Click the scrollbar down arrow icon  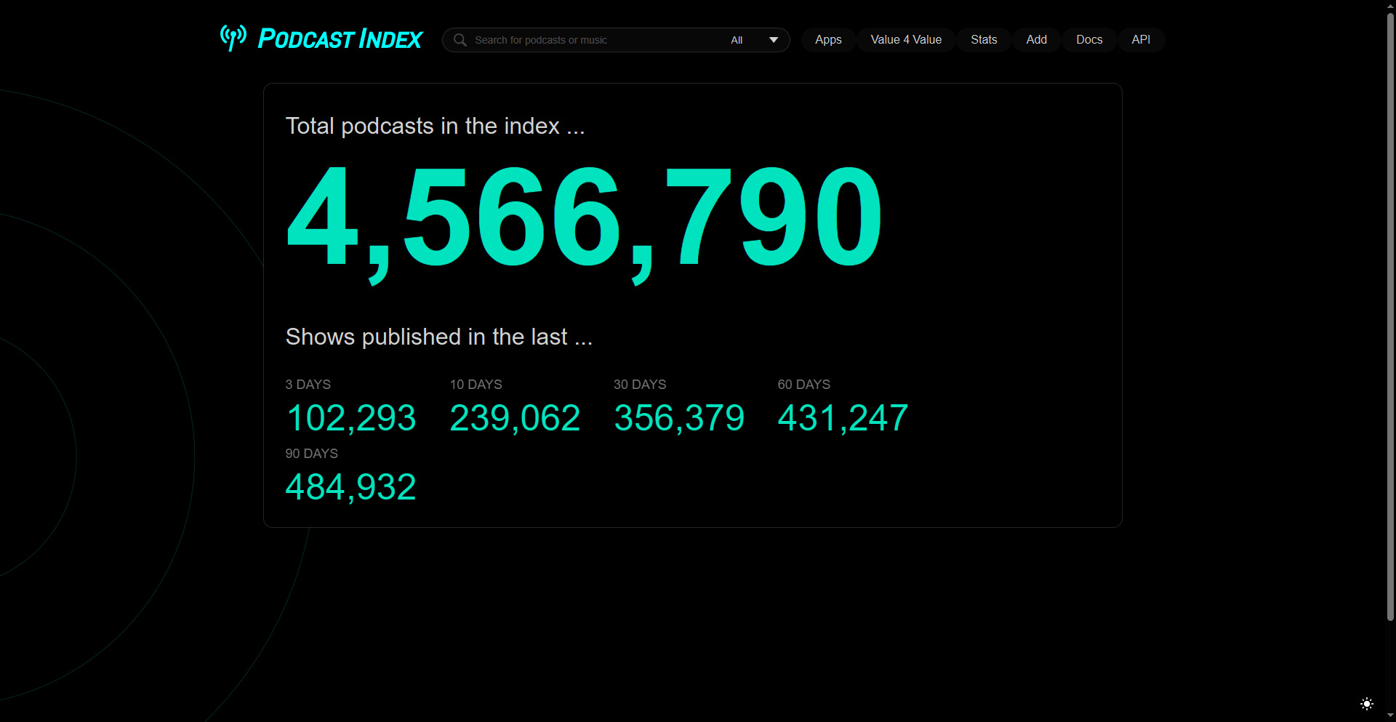click(x=1389, y=715)
